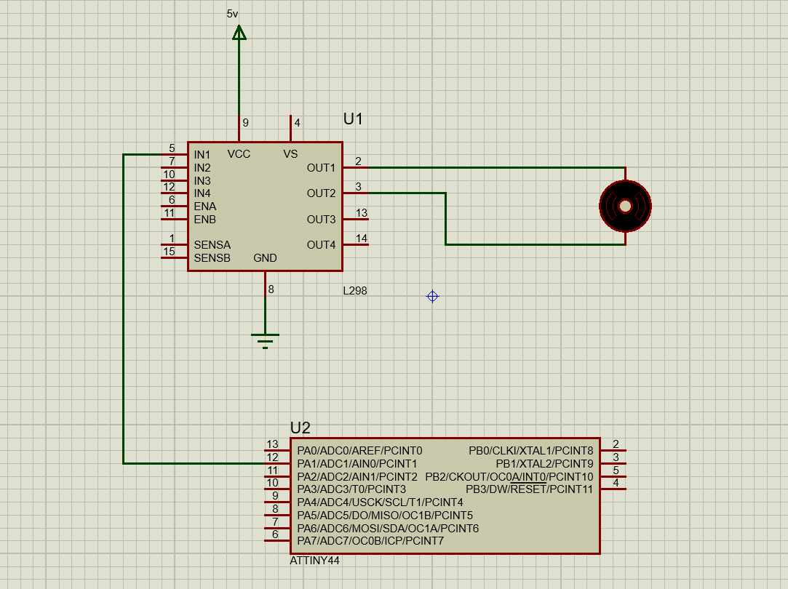Click the blue origin crosshair marker

[432, 296]
